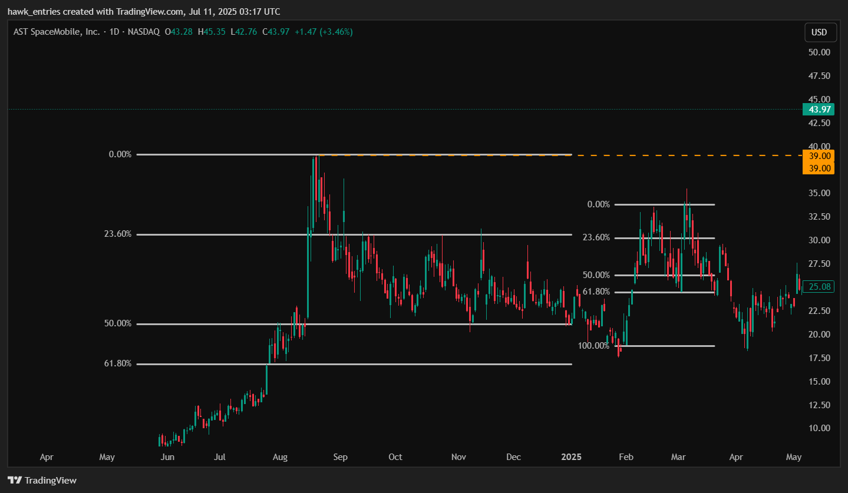This screenshot has height=493, width=848.
Task: Click the 25.08 price tag on axis
Action: coord(819,287)
